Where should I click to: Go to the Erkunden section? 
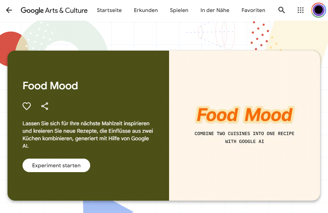[146, 10]
